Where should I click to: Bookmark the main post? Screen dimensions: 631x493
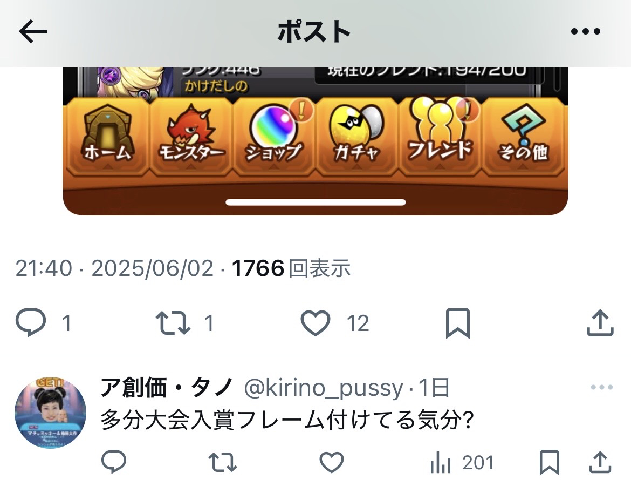tap(457, 323)
